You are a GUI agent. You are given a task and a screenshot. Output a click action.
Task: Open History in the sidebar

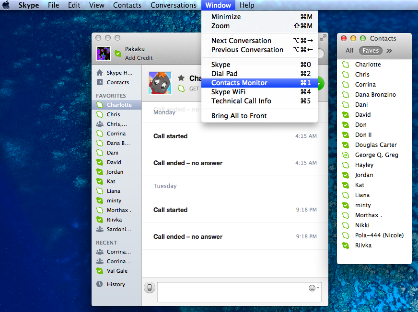[116, 284]
